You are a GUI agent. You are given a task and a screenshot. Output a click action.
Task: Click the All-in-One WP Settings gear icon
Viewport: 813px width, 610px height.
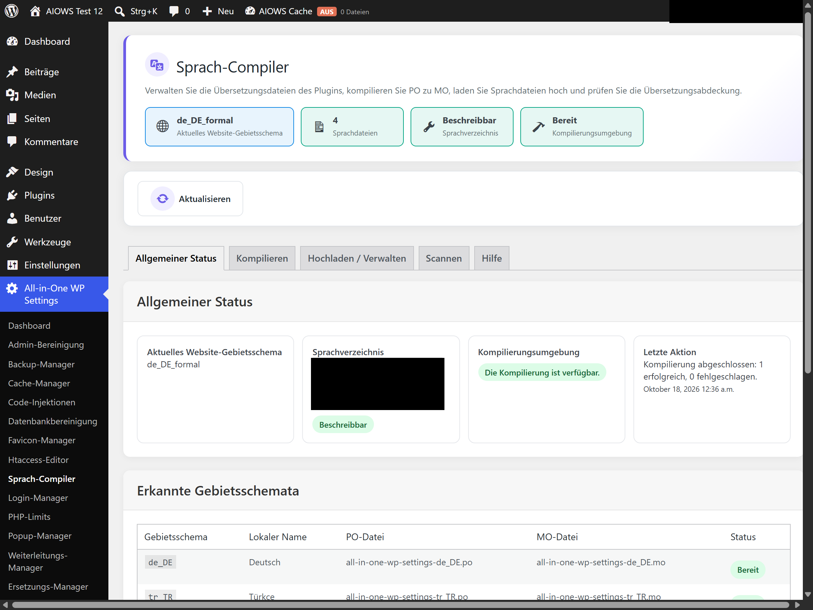click(12, 289)
